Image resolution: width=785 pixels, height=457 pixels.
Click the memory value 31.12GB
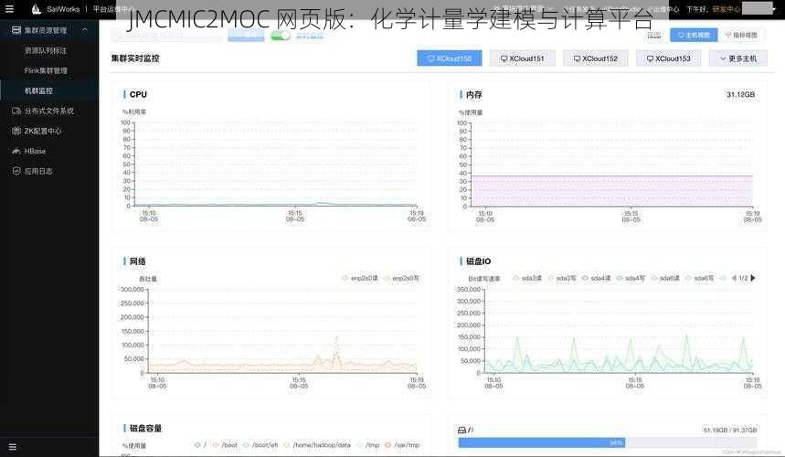[x=740, y=95]
